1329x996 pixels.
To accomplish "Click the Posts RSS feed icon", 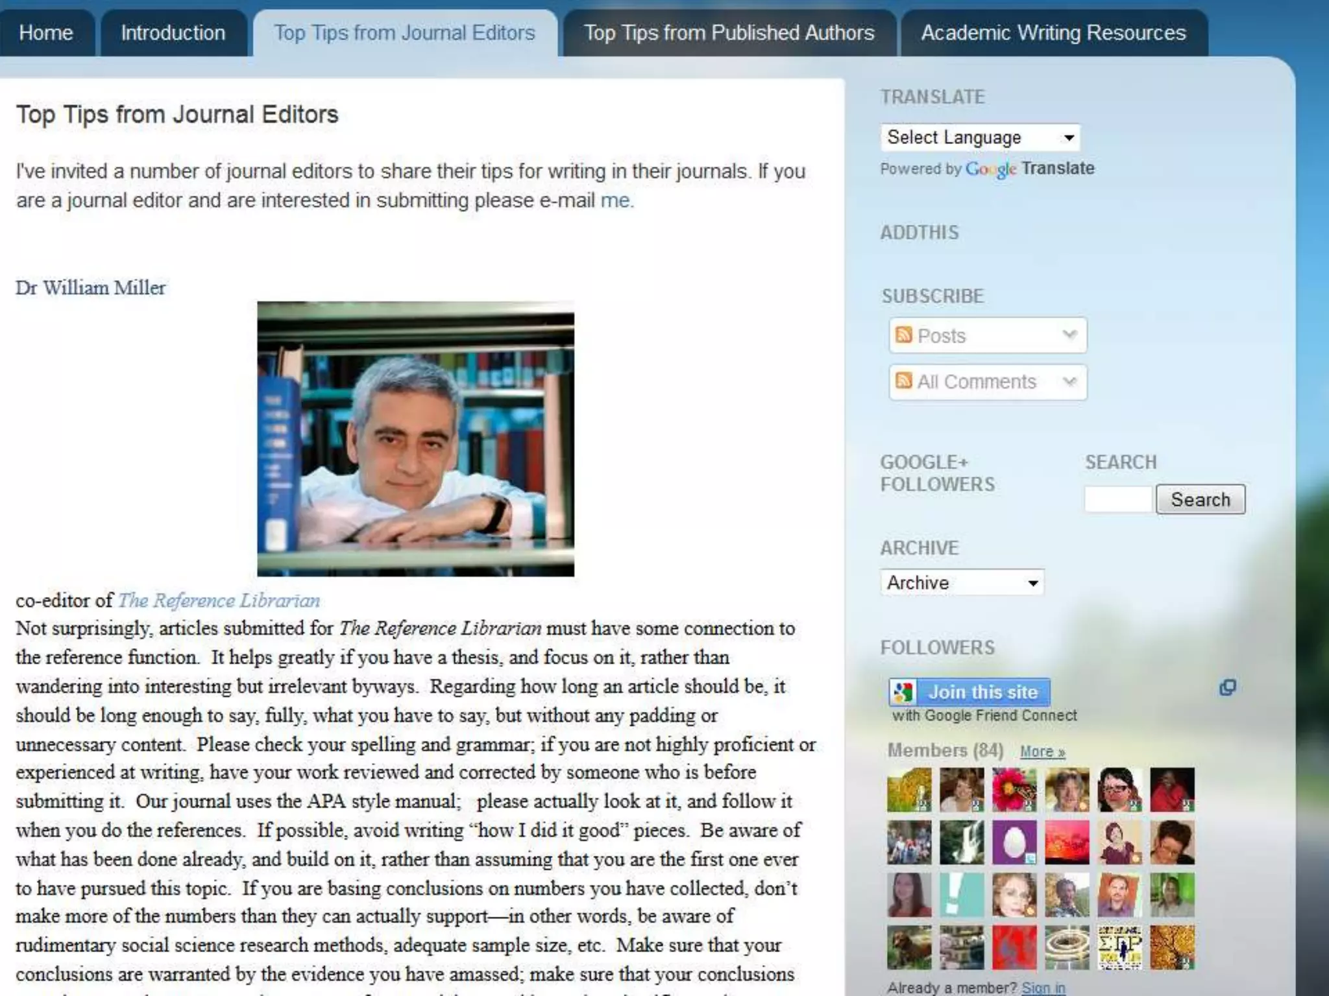I will [903, 335].
